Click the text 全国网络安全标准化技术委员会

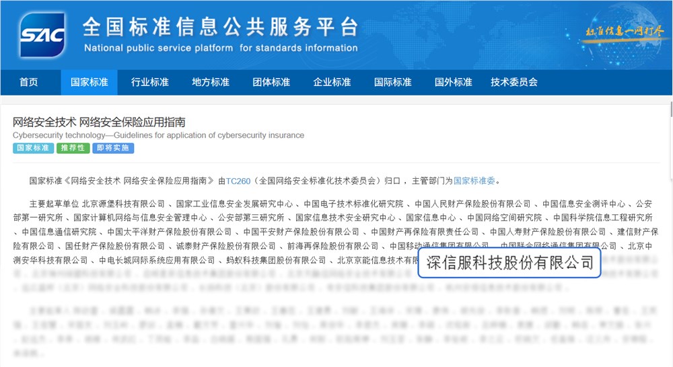click(x=318, y=181)
